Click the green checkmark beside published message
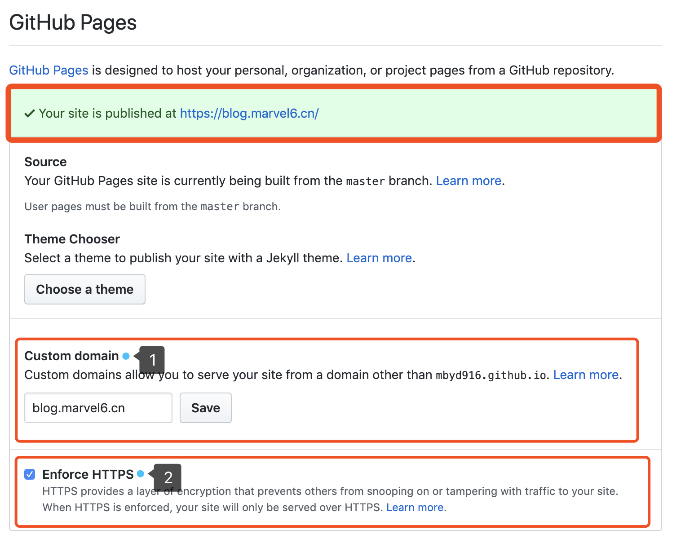The width and height of the screenshot is (681, 556). pos(30,114)
